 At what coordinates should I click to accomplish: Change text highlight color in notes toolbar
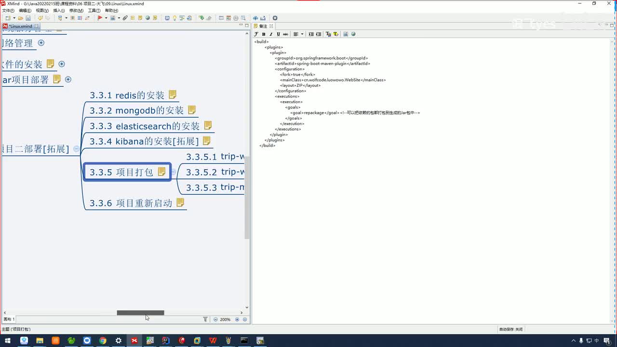336,34
